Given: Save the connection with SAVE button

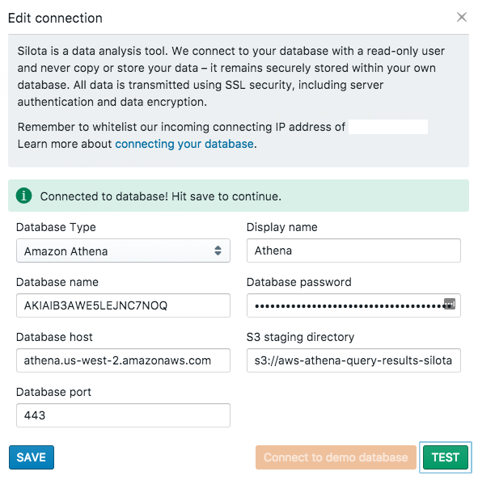Looking at the screenshot, I should click(32, 457).
